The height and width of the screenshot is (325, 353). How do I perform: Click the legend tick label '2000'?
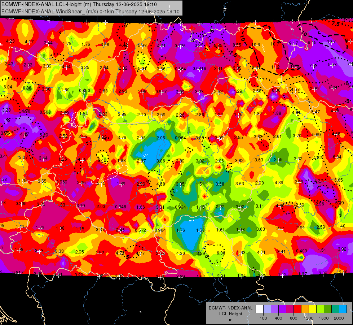click(x=339, y=318)
